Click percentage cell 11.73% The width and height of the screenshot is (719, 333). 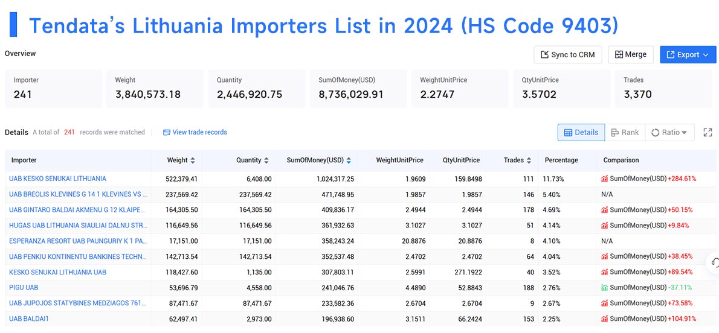click(x=555, y=179)
